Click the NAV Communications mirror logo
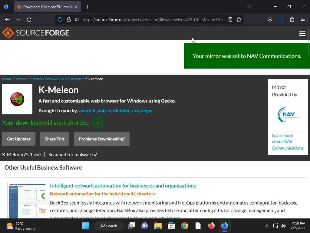310x233 pixels. coord(288,115)
